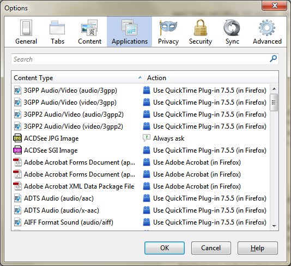Select 3GPP Audio/Video (audio/3gpp) content type
This screenshot has height=266, width=291.
coord(70,90)
